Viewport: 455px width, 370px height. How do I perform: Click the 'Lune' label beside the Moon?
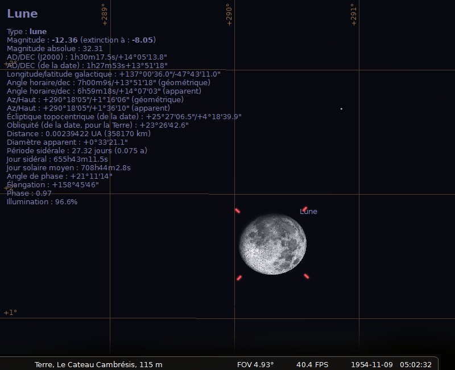coord(308,211)
